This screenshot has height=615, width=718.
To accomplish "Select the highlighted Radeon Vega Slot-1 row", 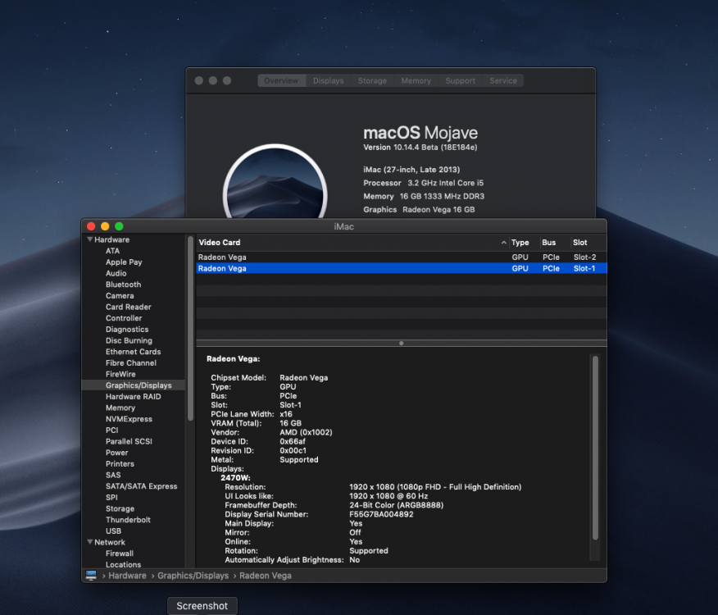I will click(402, 268).
